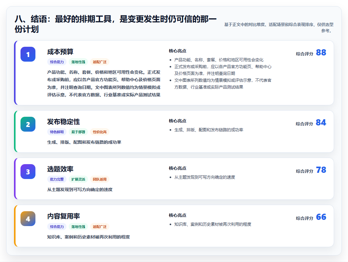
Task: Select 适配广泛 tag in 内容复用率 card
Action: (x=100, y=227)
